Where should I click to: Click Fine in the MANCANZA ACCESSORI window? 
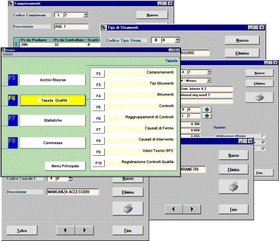pos(128,231)
